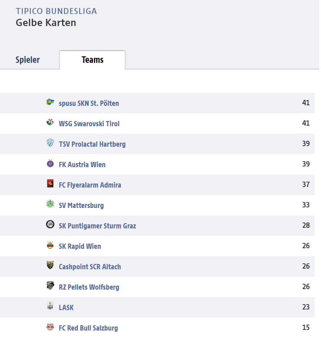Open the Cashpoint SCR Altach link
321x346 pixels.
pos(90,267)
